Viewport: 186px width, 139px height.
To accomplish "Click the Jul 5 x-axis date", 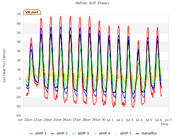I will [x=149, y=120].
